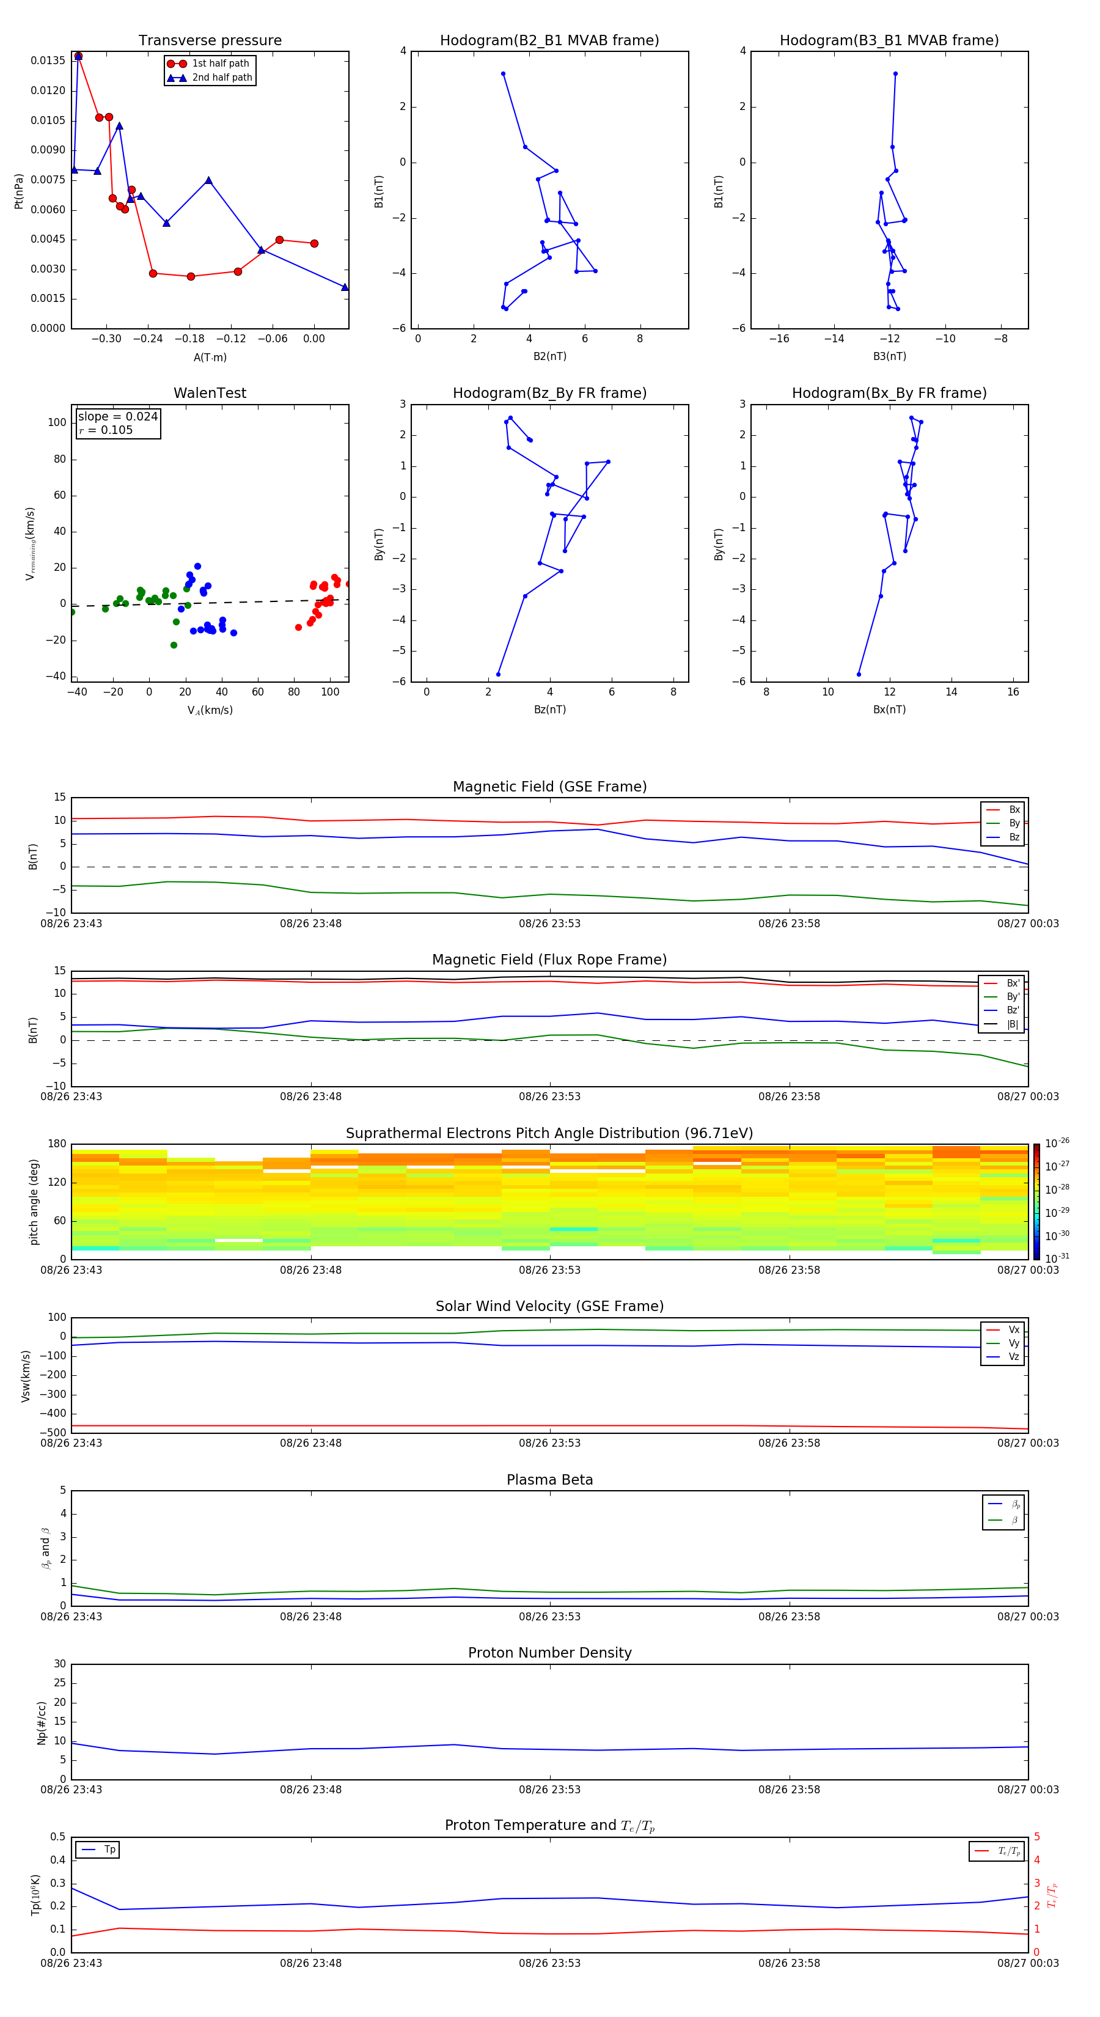Click the "Magnetic Field (Flux Rope Frame)" title
The height and width of the screenshot is (2017, 1100).
point(549,960)
